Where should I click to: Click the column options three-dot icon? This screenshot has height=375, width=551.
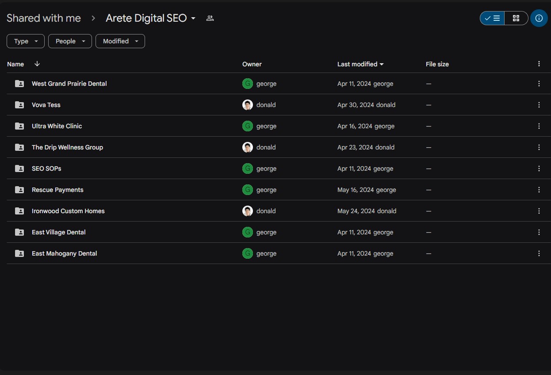pos(539,64)
